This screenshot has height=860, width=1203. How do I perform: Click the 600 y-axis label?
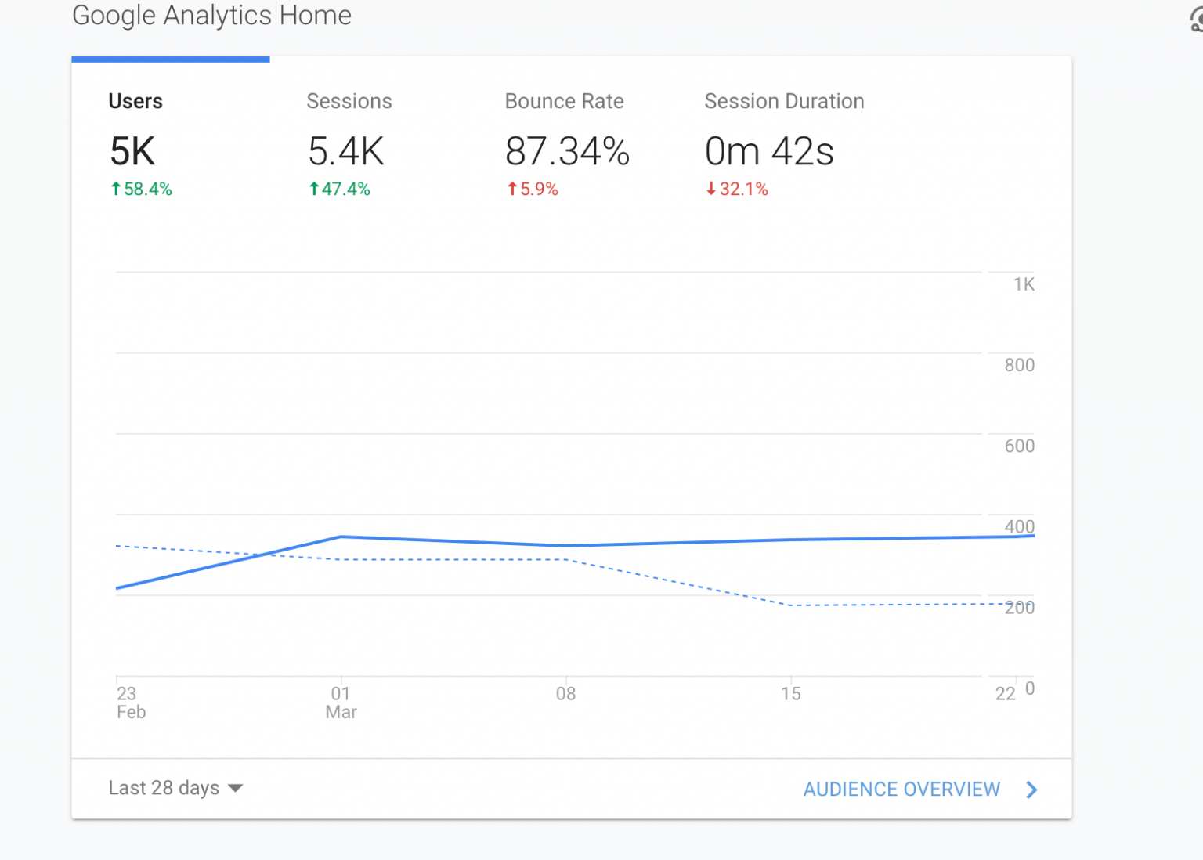1019,446
